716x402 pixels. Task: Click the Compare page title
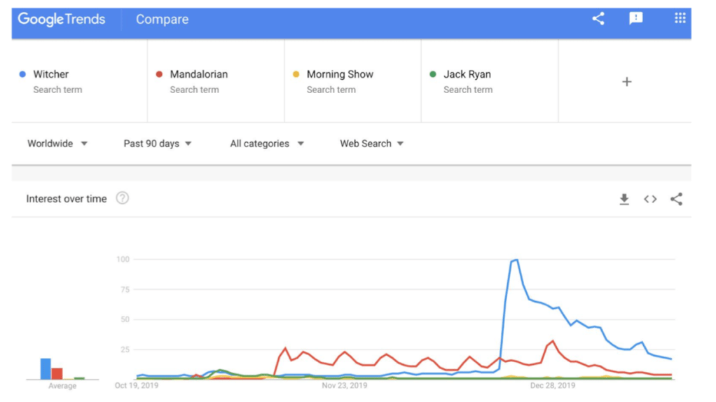click(x=162, y=20)
